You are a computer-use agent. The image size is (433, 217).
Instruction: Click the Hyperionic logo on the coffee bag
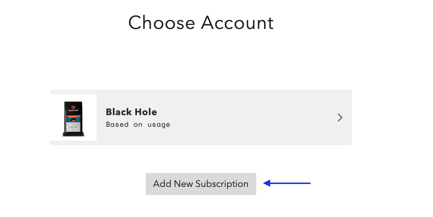[73, 108]
